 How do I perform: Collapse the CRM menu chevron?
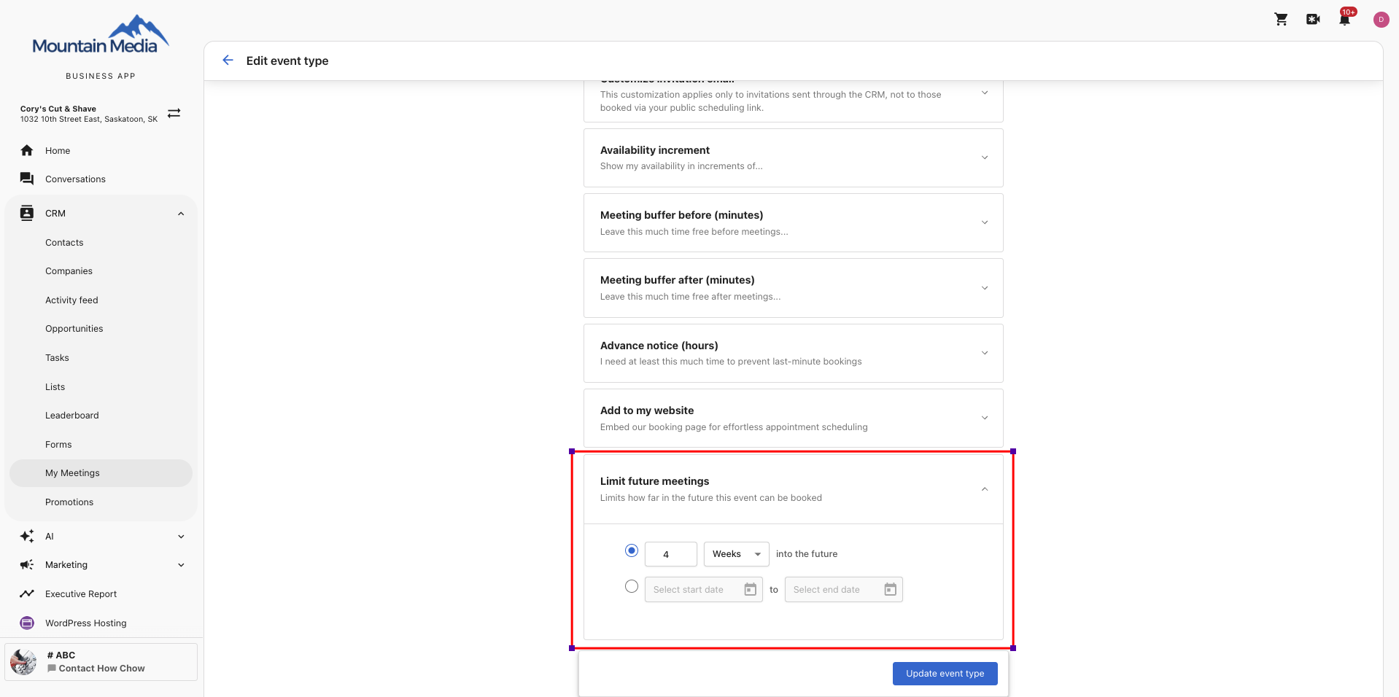click(x=181, y=214)
